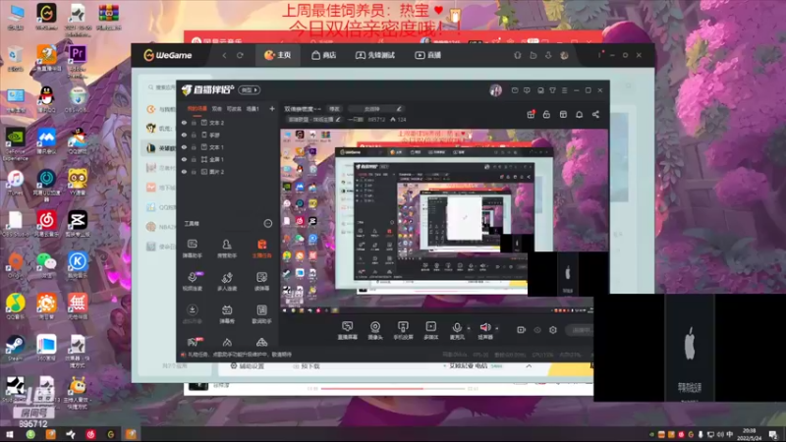Click the unlock padlock icon in the top toolbar
Viewport: 786px width, 442px height.
point(546,114)
